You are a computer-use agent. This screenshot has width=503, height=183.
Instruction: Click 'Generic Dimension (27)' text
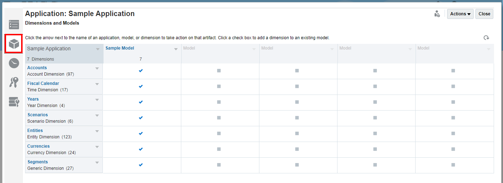click(x=51, y=168)
